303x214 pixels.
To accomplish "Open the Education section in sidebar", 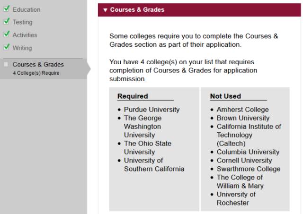I will pyautogui.click(x=27, y=9).
